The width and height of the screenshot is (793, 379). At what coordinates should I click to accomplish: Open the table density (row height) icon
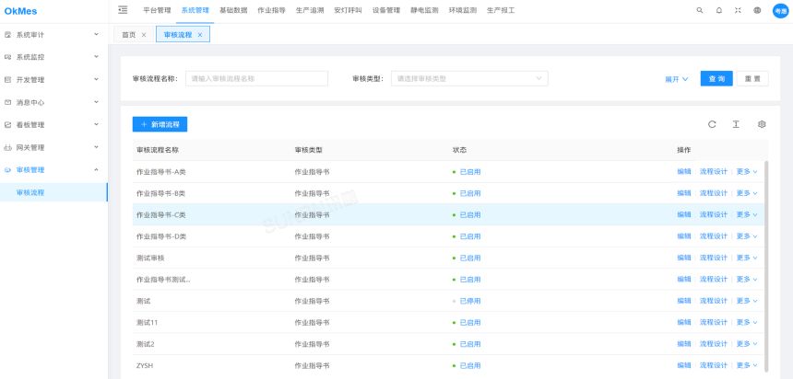coord(736,124)
